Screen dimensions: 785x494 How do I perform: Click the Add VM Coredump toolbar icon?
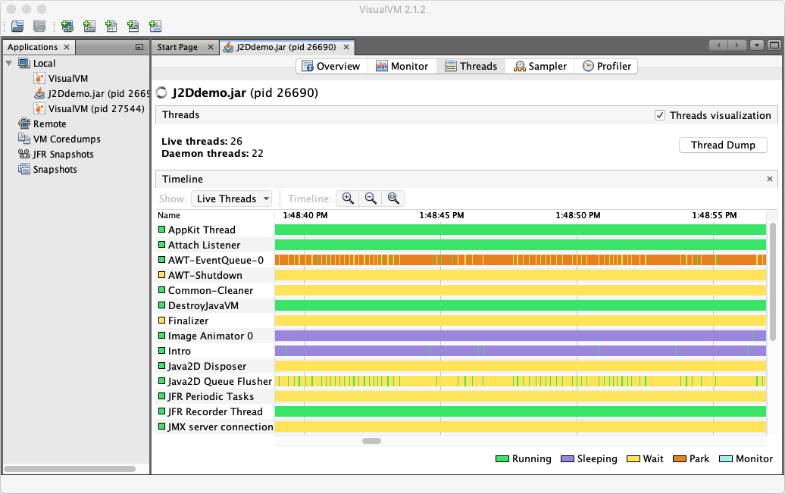coord(111,26)
